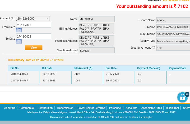
Task: Click the Bill Amount (₹) column header
Action: (83, 68)
